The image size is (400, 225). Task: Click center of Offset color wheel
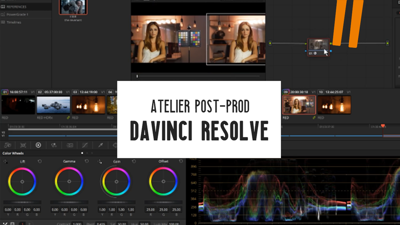tap(163, 181)
